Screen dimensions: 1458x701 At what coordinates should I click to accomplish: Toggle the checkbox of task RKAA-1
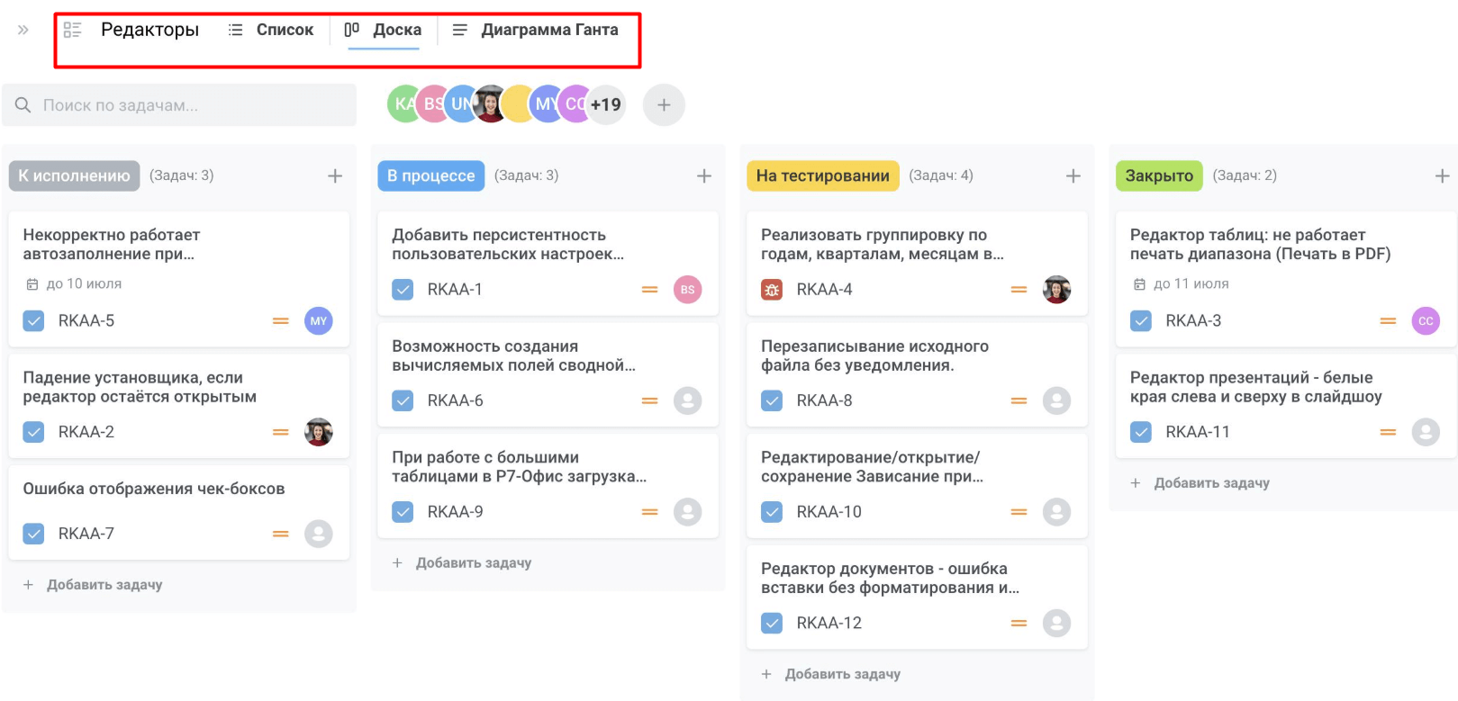403,290
